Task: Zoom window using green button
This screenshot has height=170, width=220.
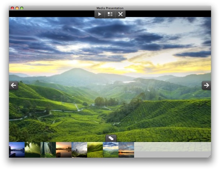Action: tap(22, 8)
